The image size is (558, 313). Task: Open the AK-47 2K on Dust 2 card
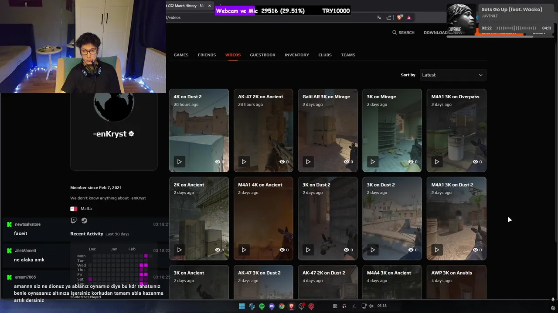328,282
